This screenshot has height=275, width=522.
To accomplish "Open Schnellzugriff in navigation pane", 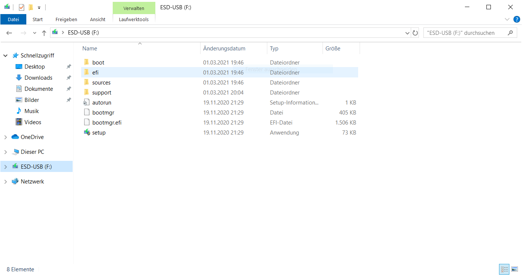I will pyautogui.click(x=37, y=56).
